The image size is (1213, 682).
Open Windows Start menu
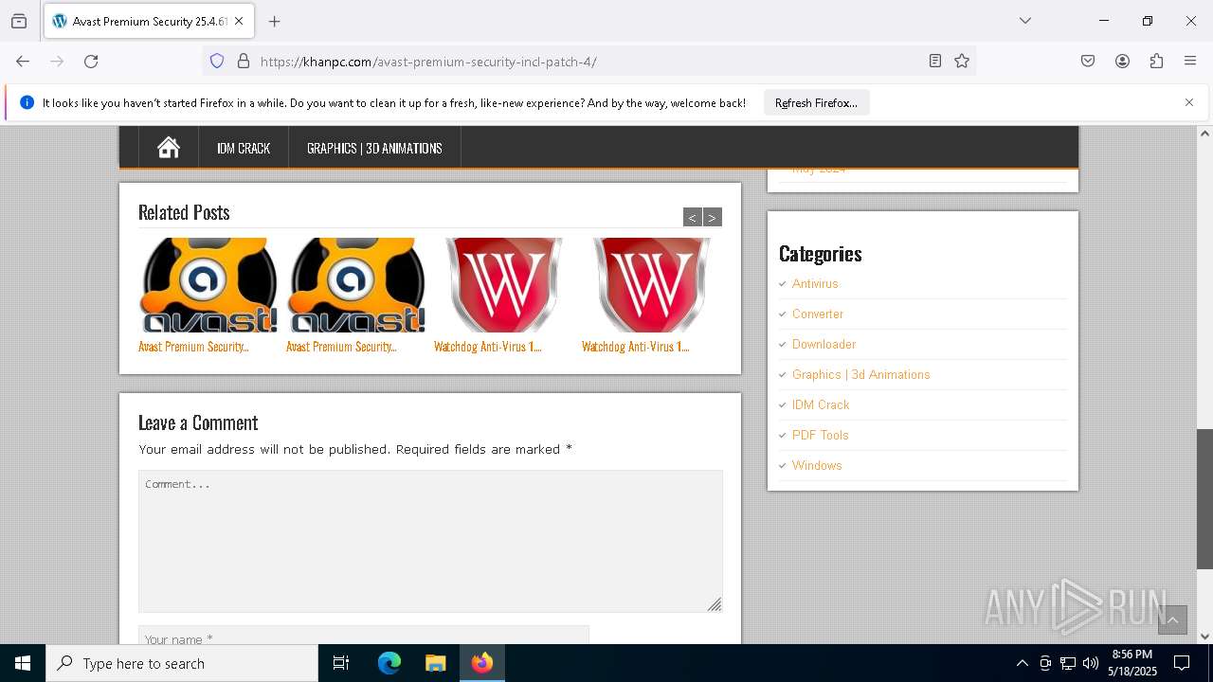click(23, 663)
